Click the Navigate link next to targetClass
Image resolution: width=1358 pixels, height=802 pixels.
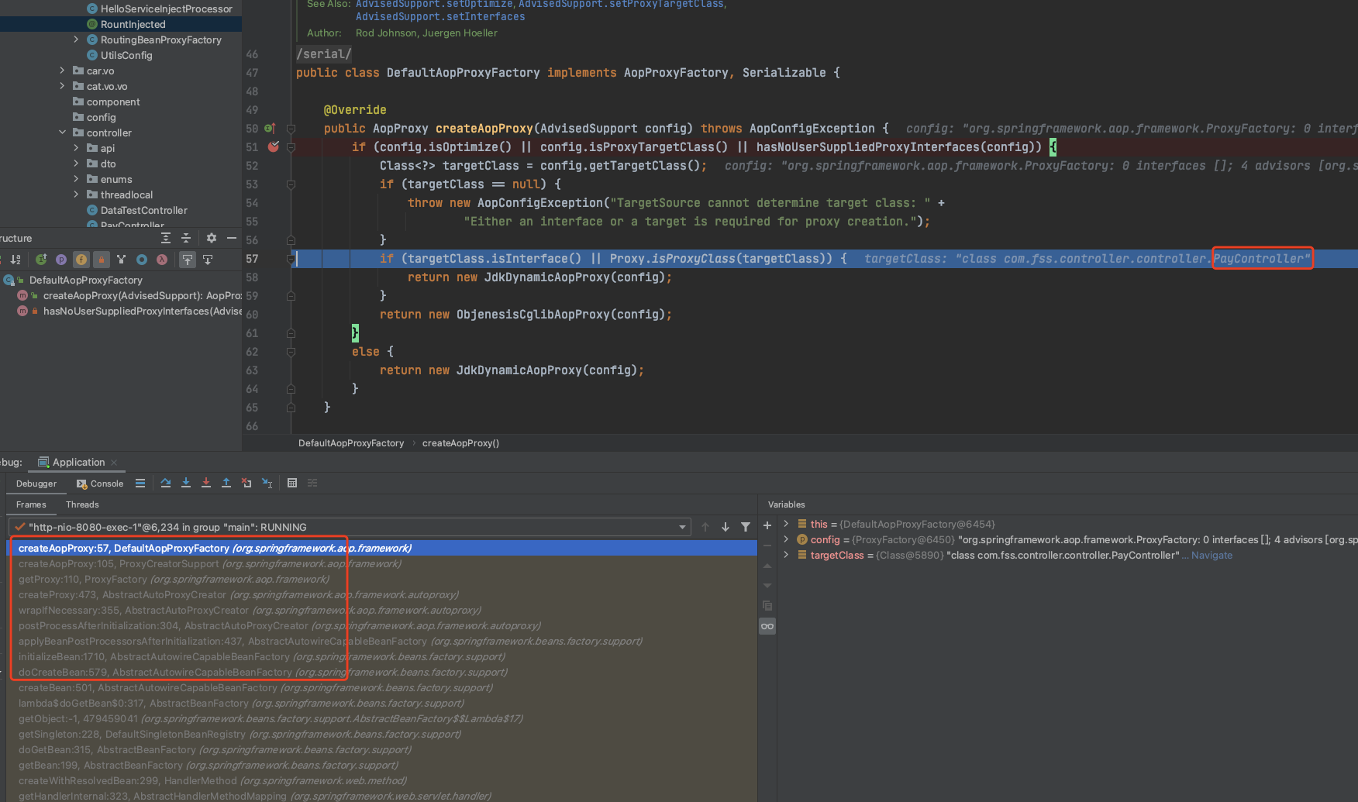[1211, 555]
